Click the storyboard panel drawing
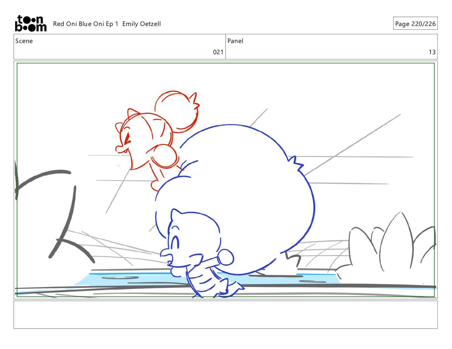The width and height of the screenshot is (452, 349). click(x=225, y=180)
